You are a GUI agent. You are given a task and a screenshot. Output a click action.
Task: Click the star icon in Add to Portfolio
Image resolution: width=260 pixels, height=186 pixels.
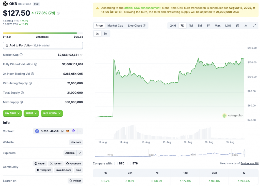pos(7,45)
